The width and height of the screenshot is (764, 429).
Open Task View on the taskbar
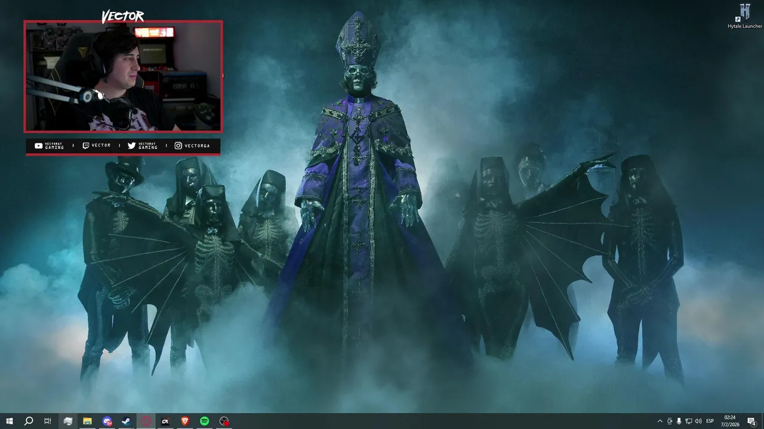pyautogui.click(x=48, y=421)
